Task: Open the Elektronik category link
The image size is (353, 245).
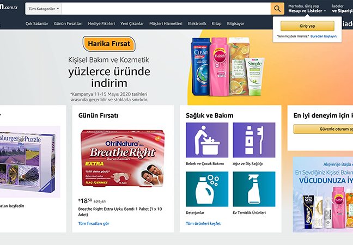Action: tap(197, 23)
